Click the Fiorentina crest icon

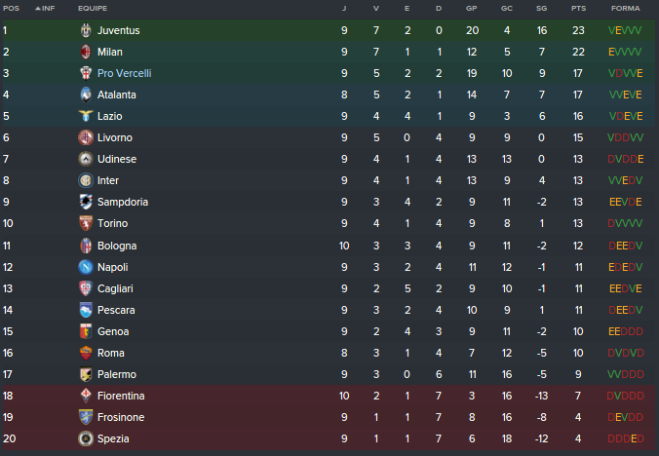tap(85, 395)
